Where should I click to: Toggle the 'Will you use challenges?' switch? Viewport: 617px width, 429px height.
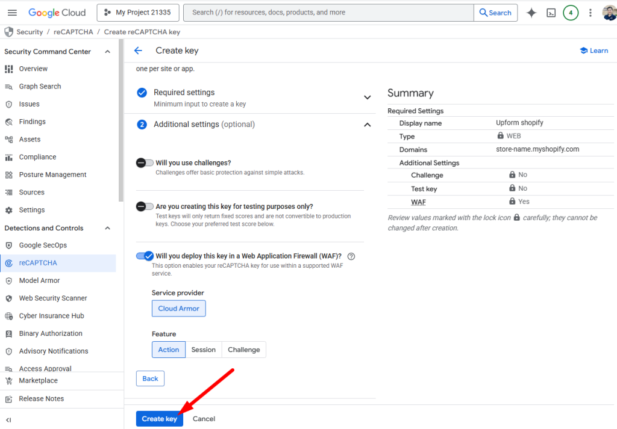click(x=145, y=162)
